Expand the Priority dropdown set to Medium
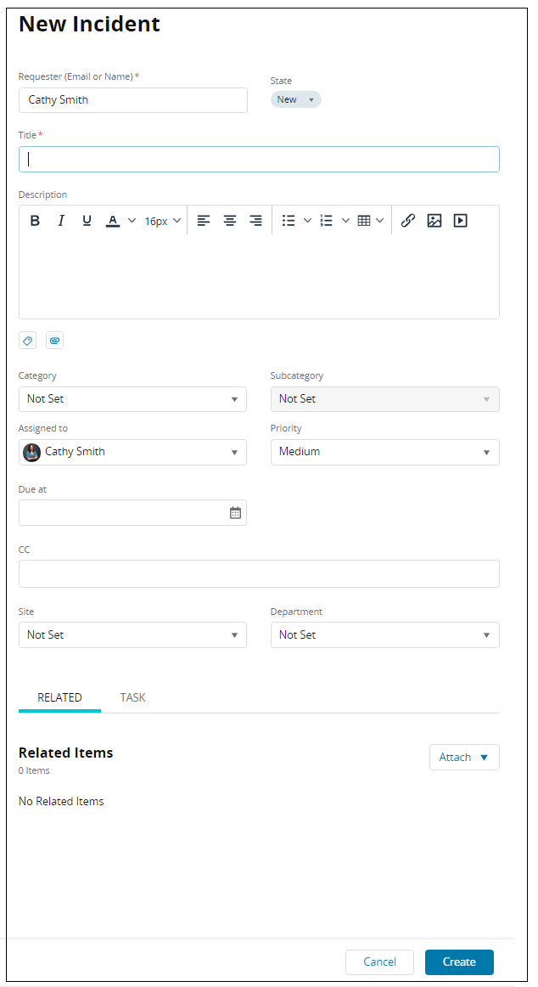 click(384, 452)
